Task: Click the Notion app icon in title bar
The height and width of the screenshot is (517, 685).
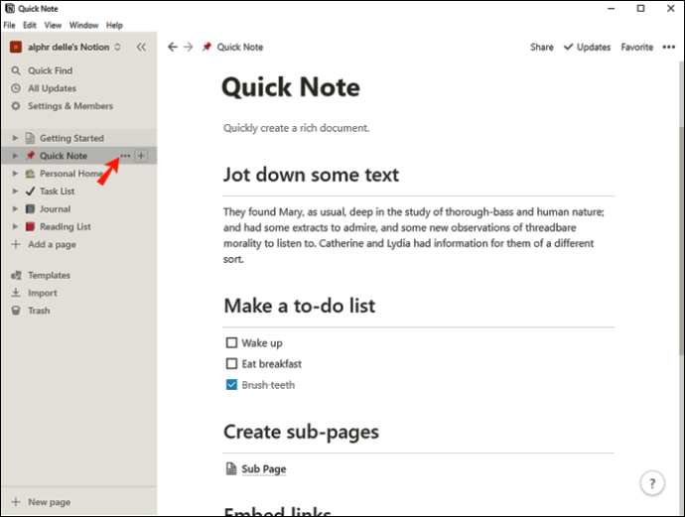Action: click(9, 8)
